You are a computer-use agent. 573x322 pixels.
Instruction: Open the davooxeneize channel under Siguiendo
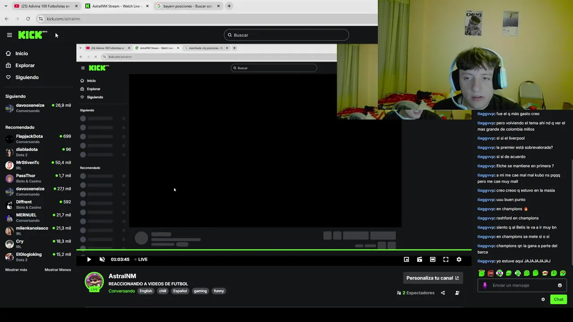coord(38,108)
